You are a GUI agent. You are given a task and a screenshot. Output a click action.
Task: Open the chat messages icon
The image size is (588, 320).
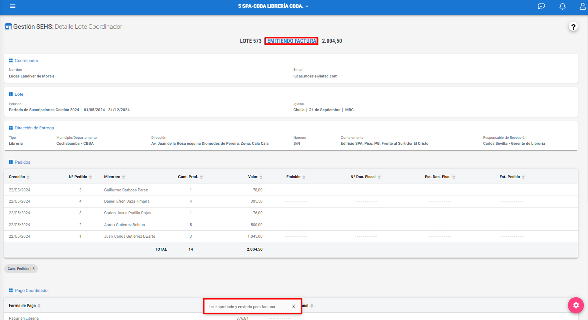[541, 6]
